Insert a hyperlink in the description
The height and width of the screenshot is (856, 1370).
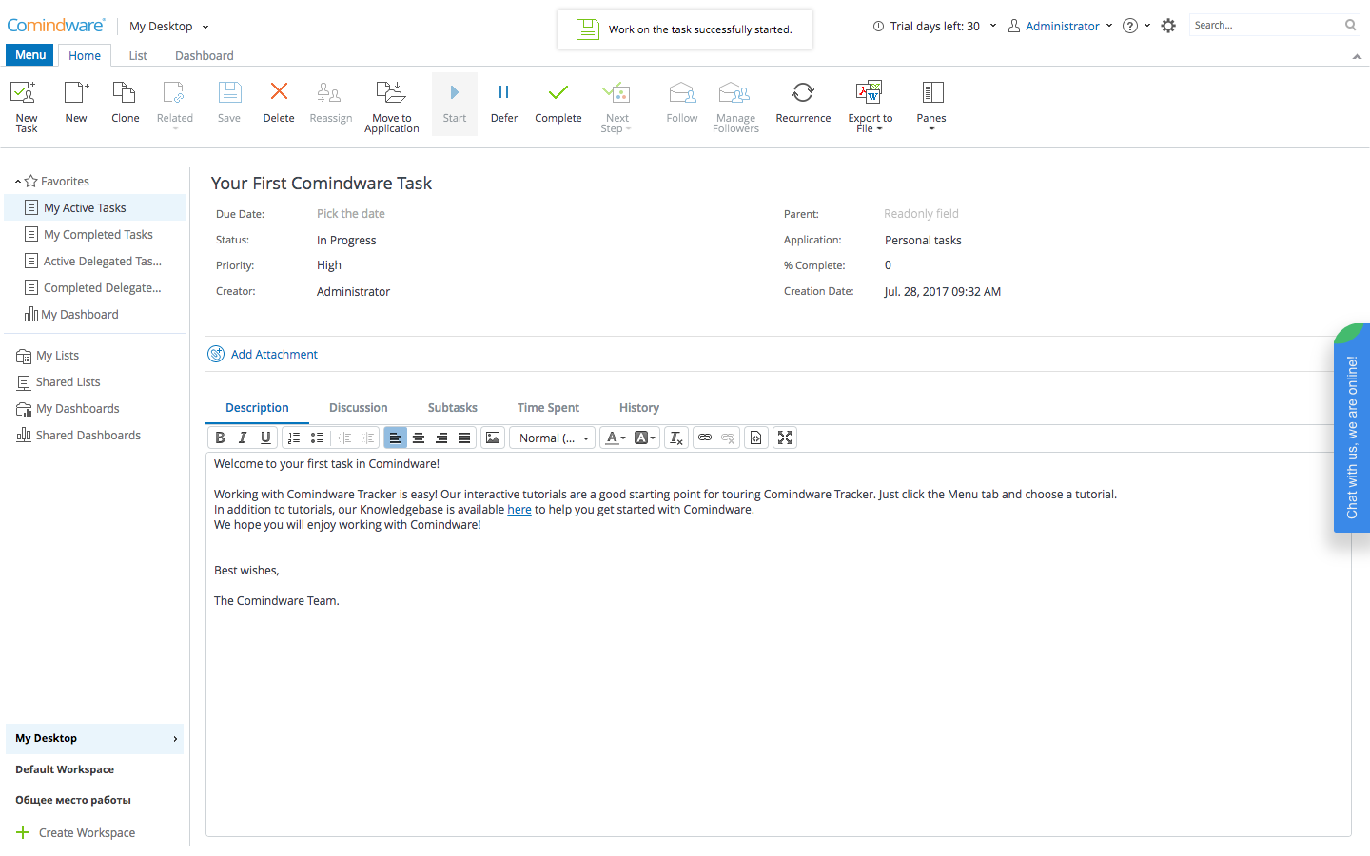[705, 438]
